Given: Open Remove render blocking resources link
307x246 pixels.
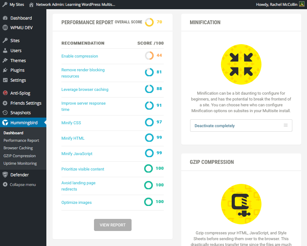Looking at the screenshot, I should pos(83,73).
